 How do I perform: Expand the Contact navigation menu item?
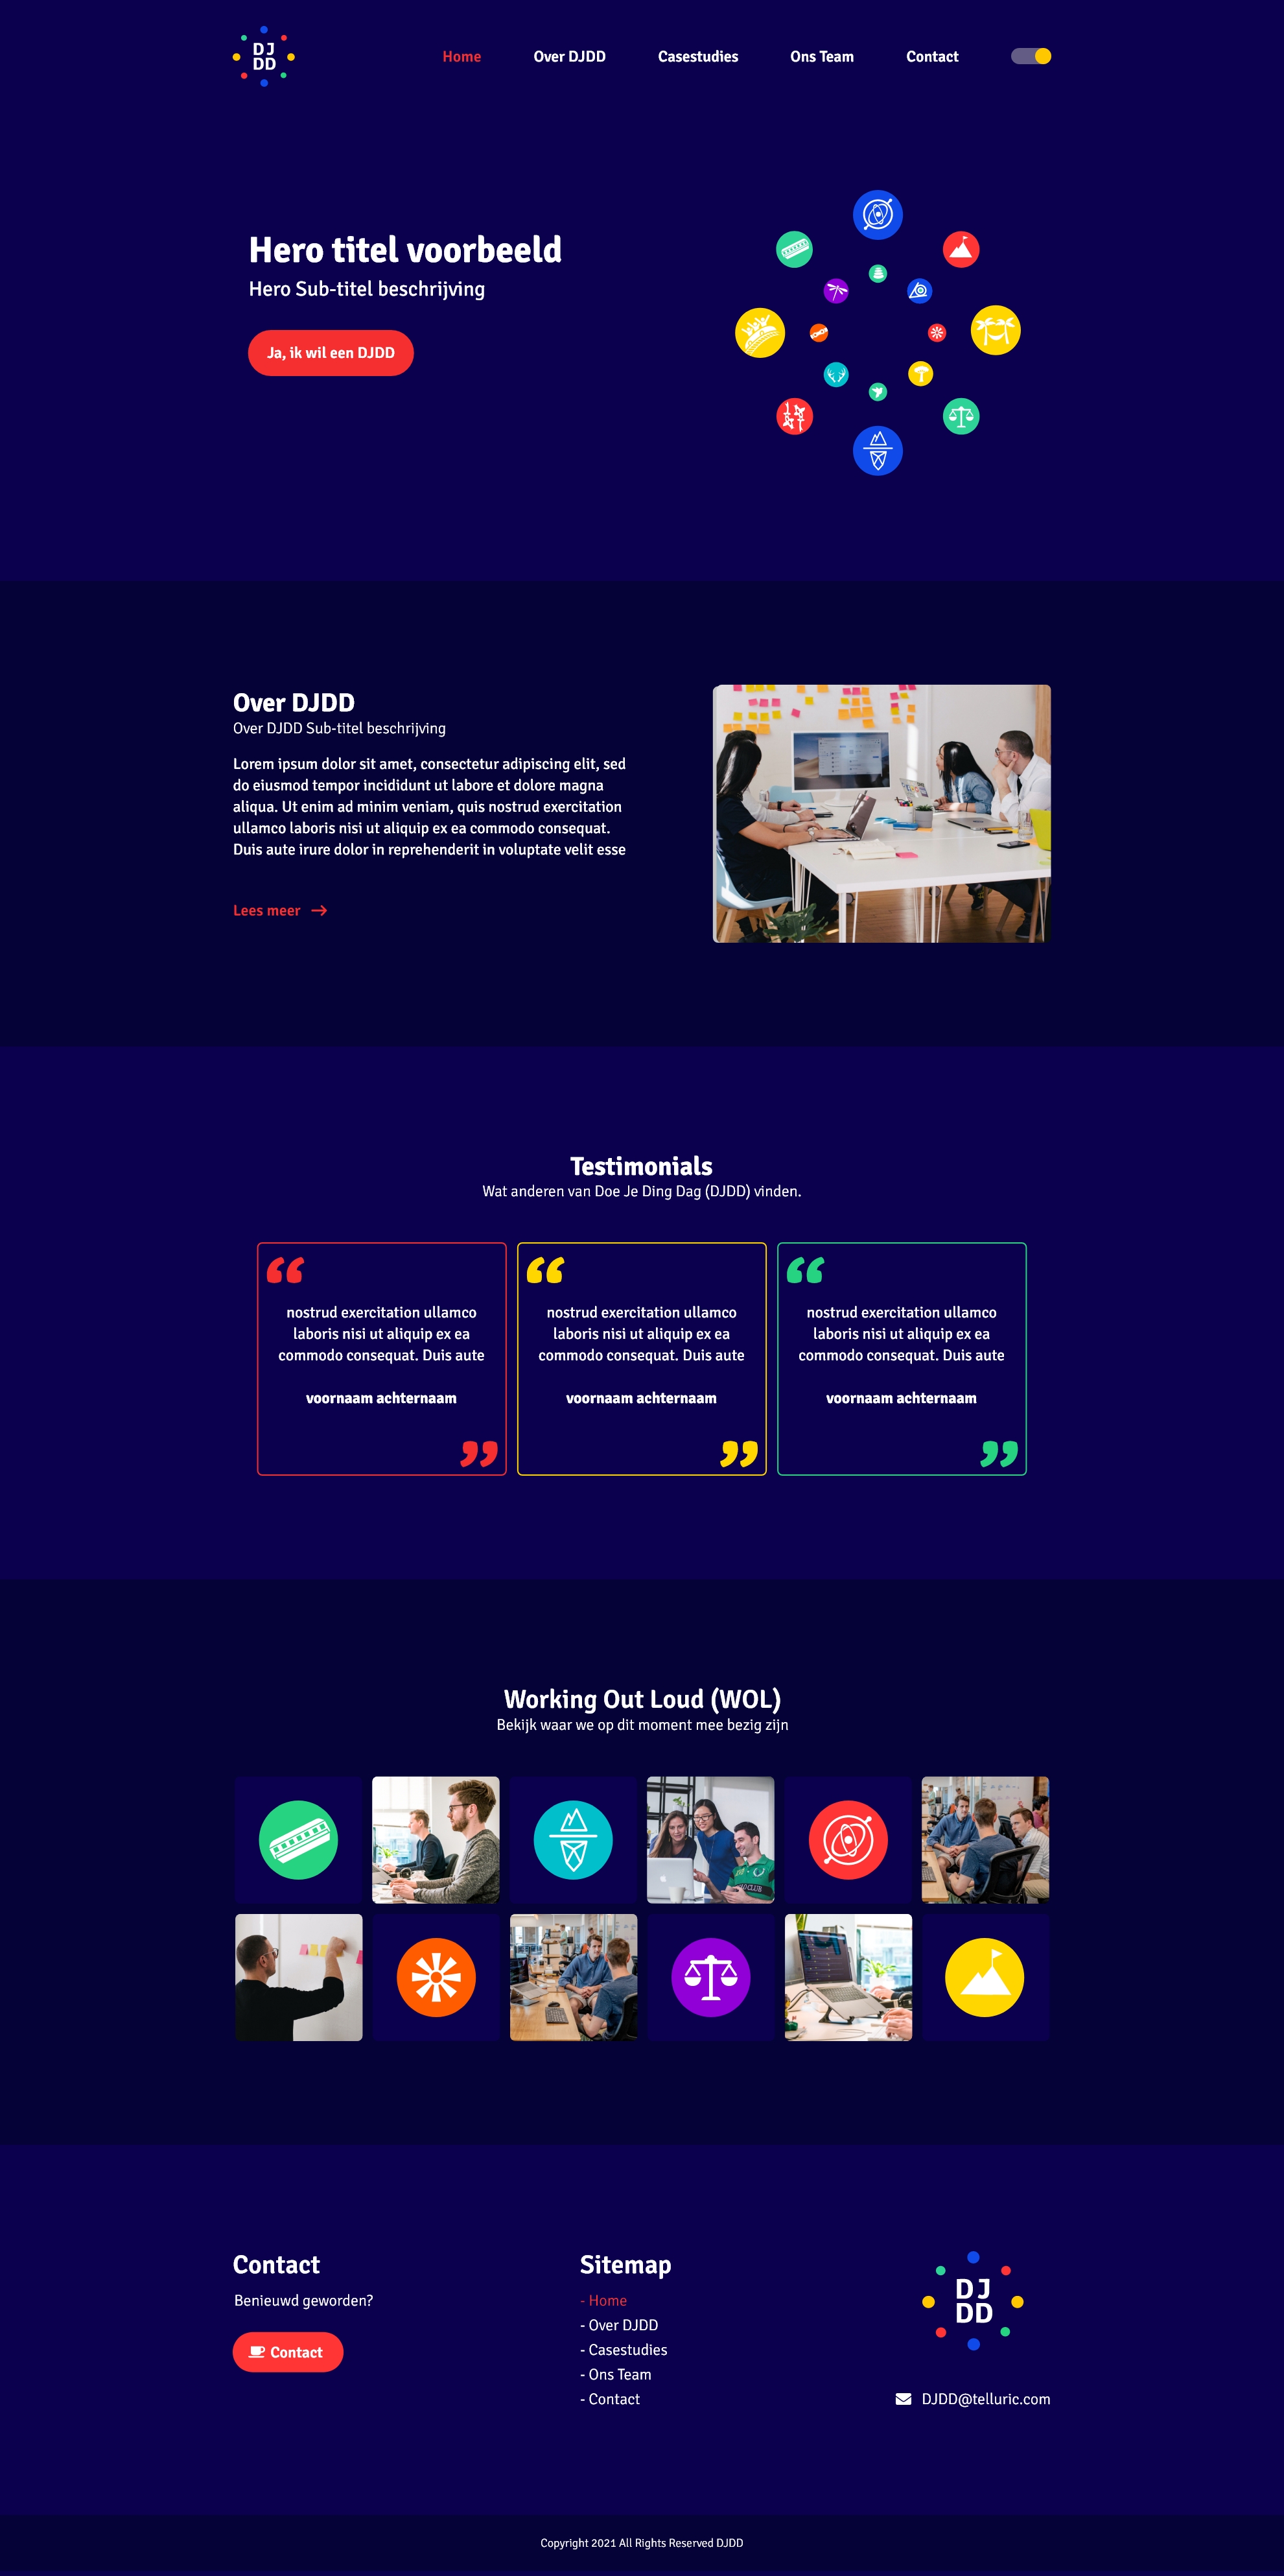pyautogui.click(x=931, y=56)
